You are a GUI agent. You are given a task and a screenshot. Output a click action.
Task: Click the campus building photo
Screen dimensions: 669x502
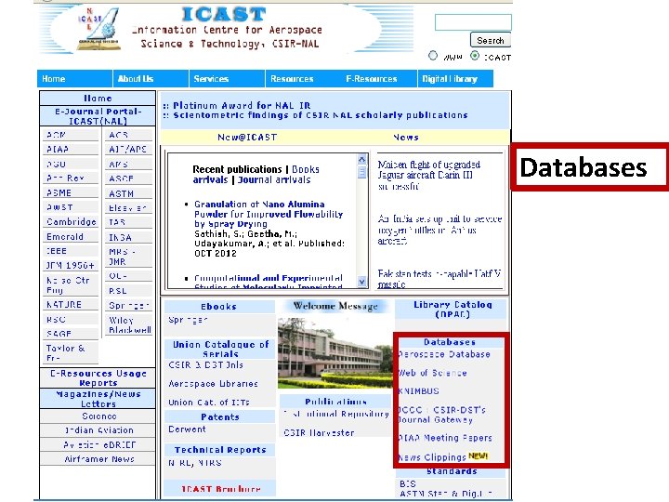click(334, 352)
